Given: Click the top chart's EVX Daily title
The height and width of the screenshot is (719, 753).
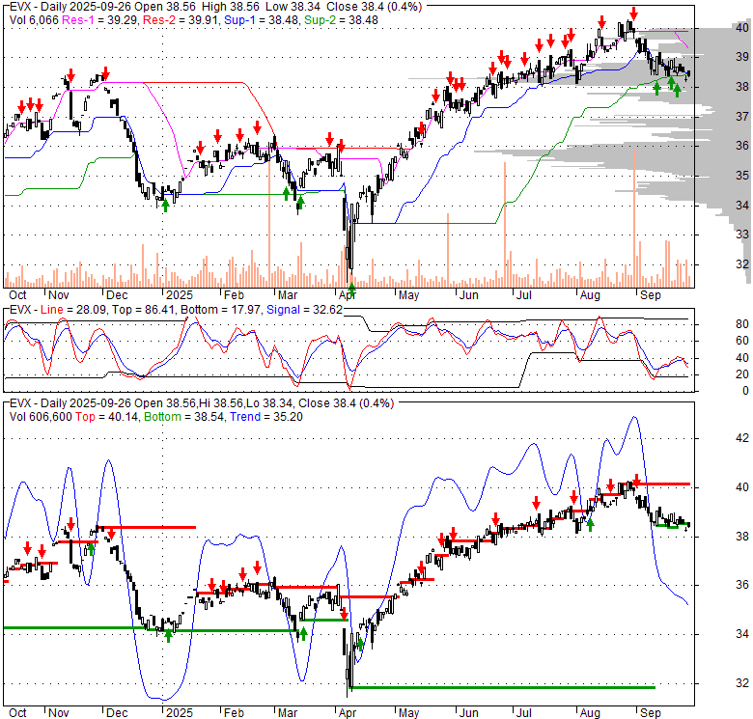Looking at the screenshot, I should pos(215,7).
